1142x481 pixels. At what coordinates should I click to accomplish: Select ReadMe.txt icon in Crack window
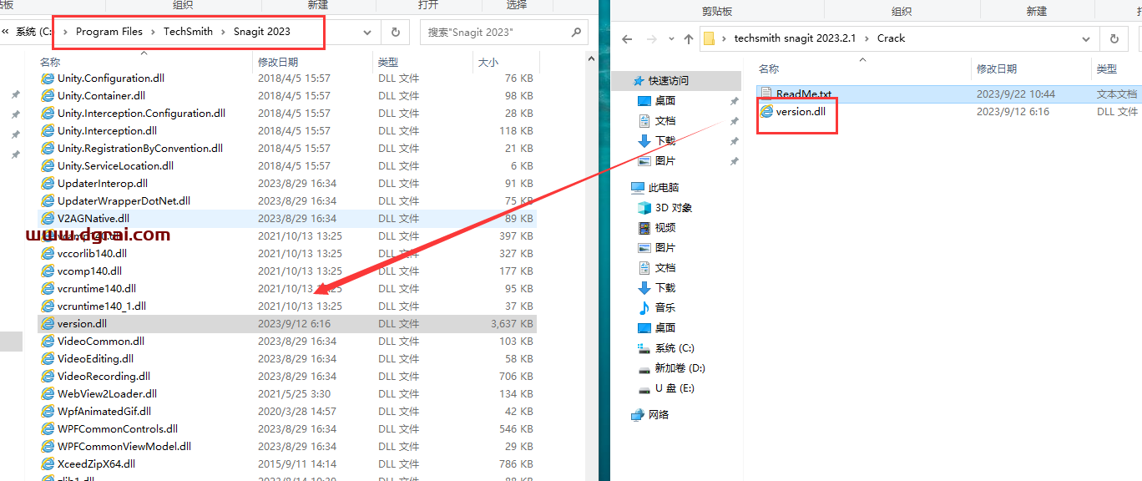click(x=766, y=94)
